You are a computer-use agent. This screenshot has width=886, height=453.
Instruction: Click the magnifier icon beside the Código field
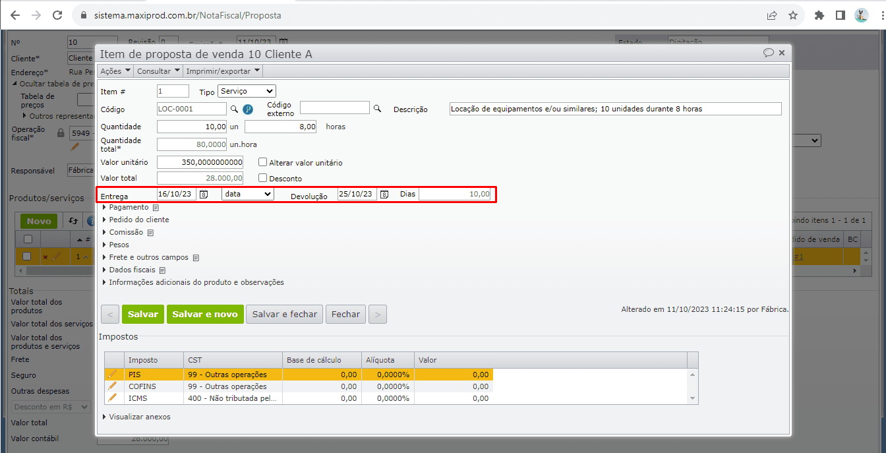(233, 109)
